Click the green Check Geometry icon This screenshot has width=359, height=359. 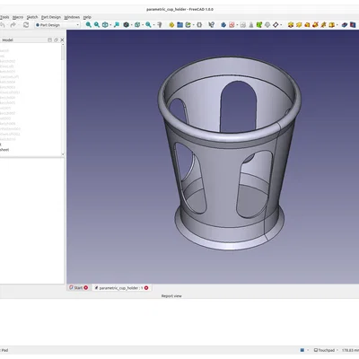[259, 25]
